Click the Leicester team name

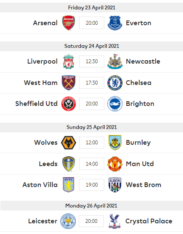click(43, 221)
